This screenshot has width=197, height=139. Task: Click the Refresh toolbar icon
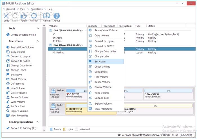34,16
